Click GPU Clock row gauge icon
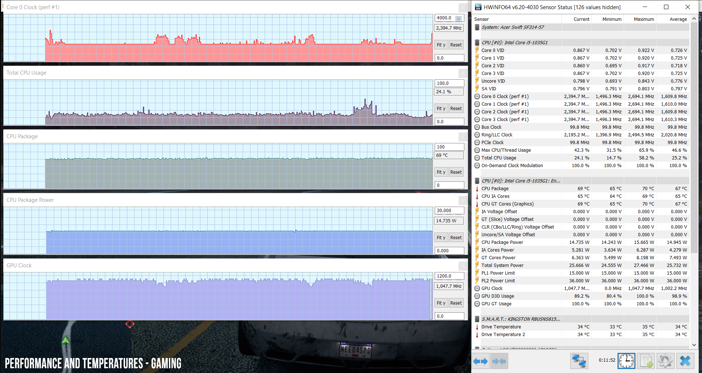Image resolution: width=702 pixels, height=373 pixels. coord(477,289)
